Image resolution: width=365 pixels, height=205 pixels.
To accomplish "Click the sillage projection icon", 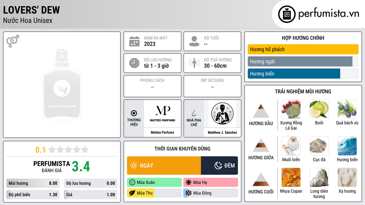I will pos(194,63).
